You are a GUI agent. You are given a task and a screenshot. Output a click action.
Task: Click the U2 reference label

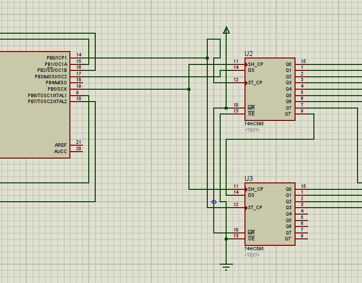point(248,54)
